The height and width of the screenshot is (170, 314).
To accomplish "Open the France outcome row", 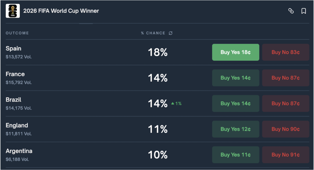I will (x=157, y=78).
